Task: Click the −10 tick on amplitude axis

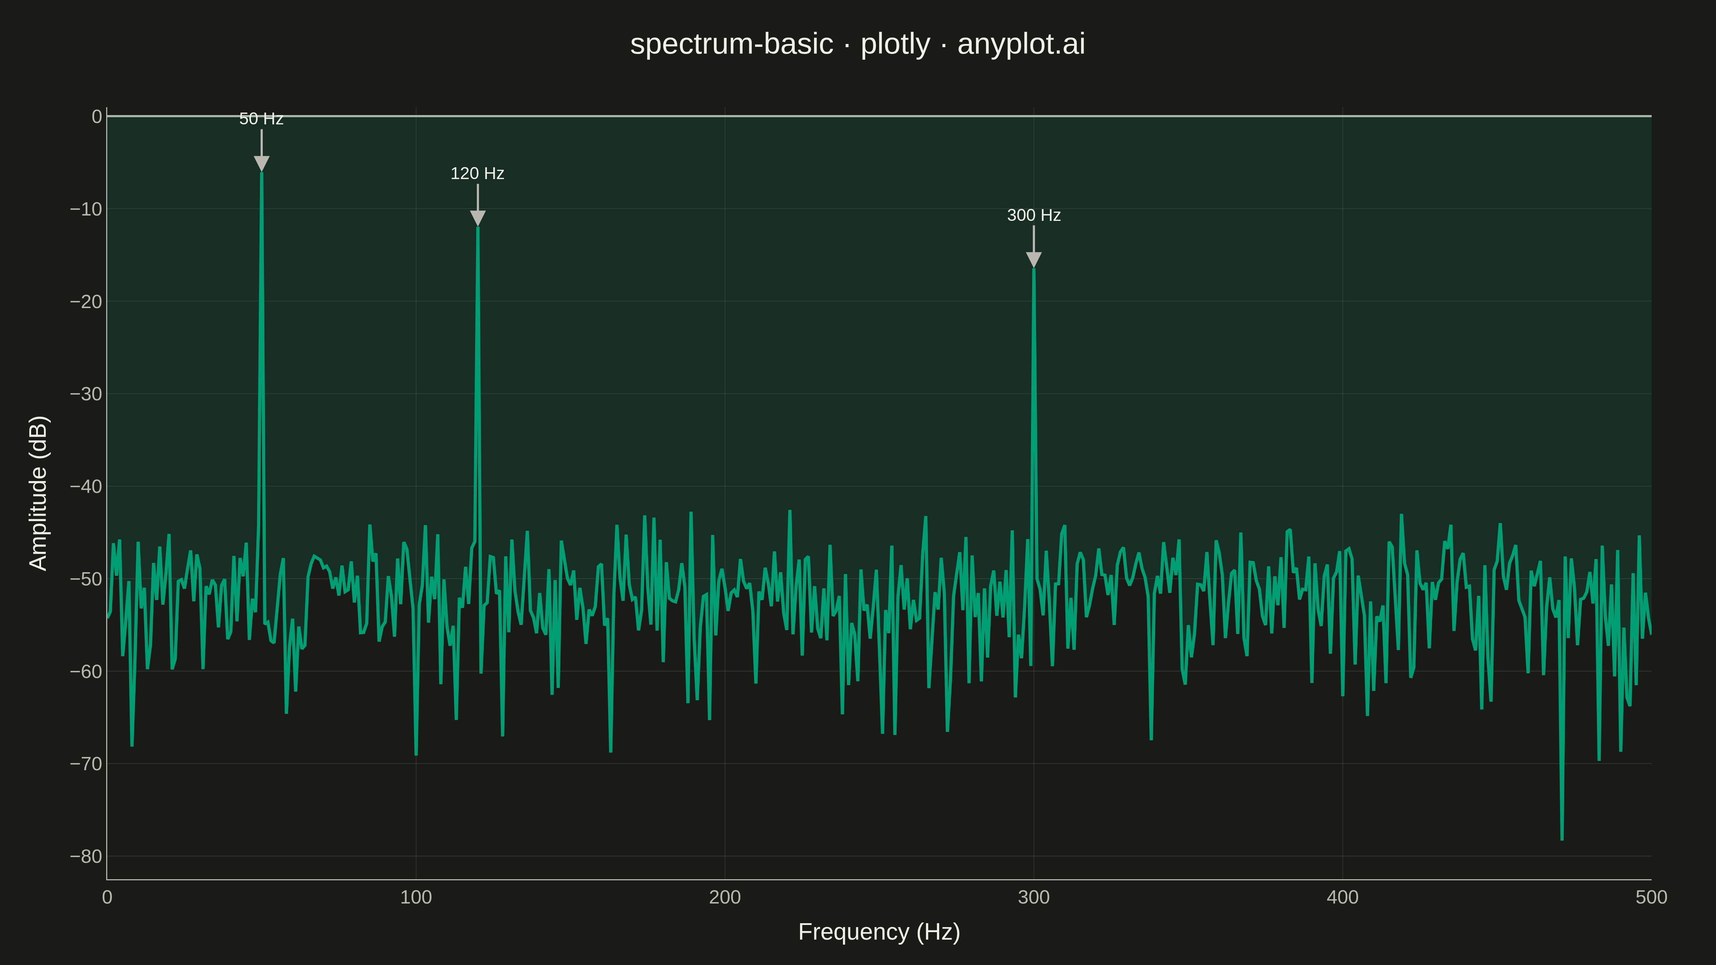Action: pyautogui.click(x=86, y=209)
